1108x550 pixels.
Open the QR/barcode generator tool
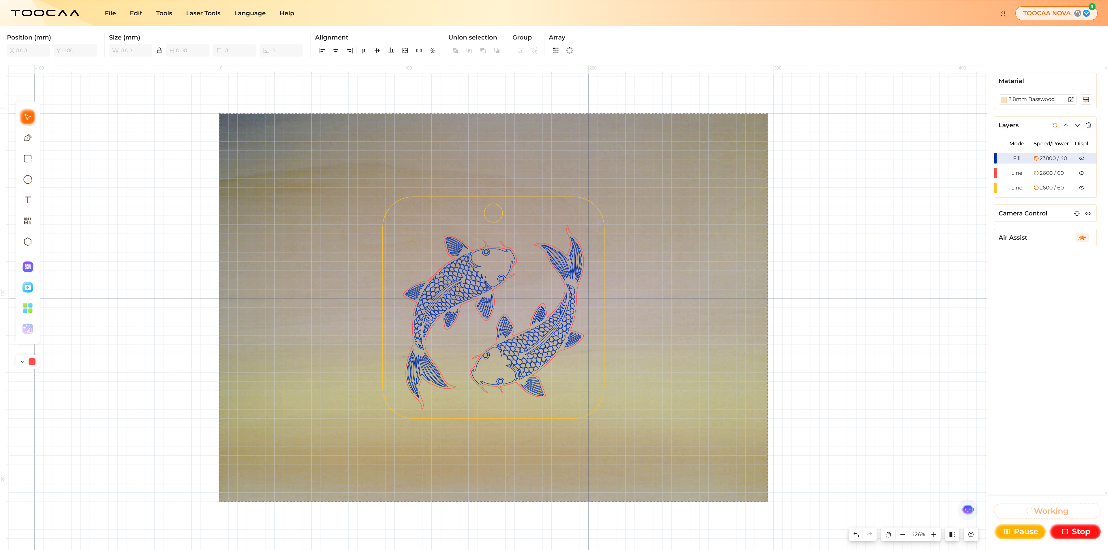(x=27, y=221)
